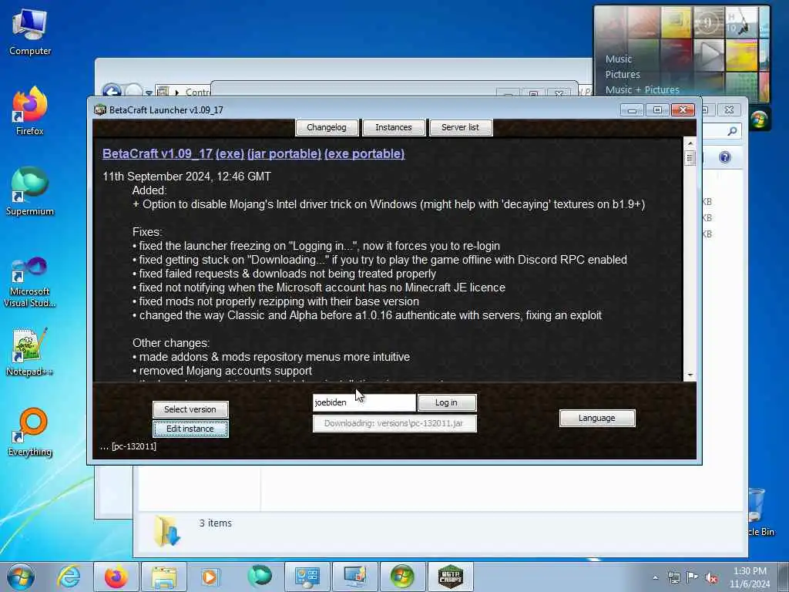Click Back arrow in the Control Panel window
Screen dimensions: 789x592
(x=112, y=91)
